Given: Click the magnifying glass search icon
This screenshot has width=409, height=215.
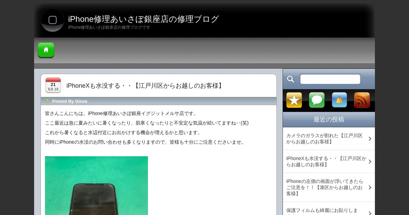Looking at the screenshot, I should point(291,79).
